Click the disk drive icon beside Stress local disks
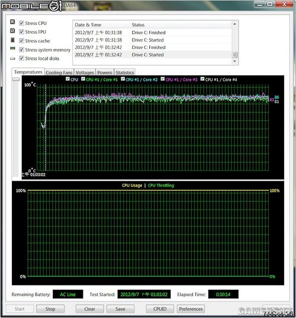This screenshot has height=318, width=296. point(12,59)
